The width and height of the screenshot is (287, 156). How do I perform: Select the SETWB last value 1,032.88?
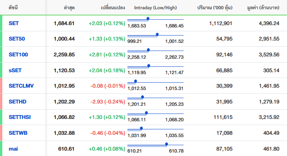click(x=64, y=133)
